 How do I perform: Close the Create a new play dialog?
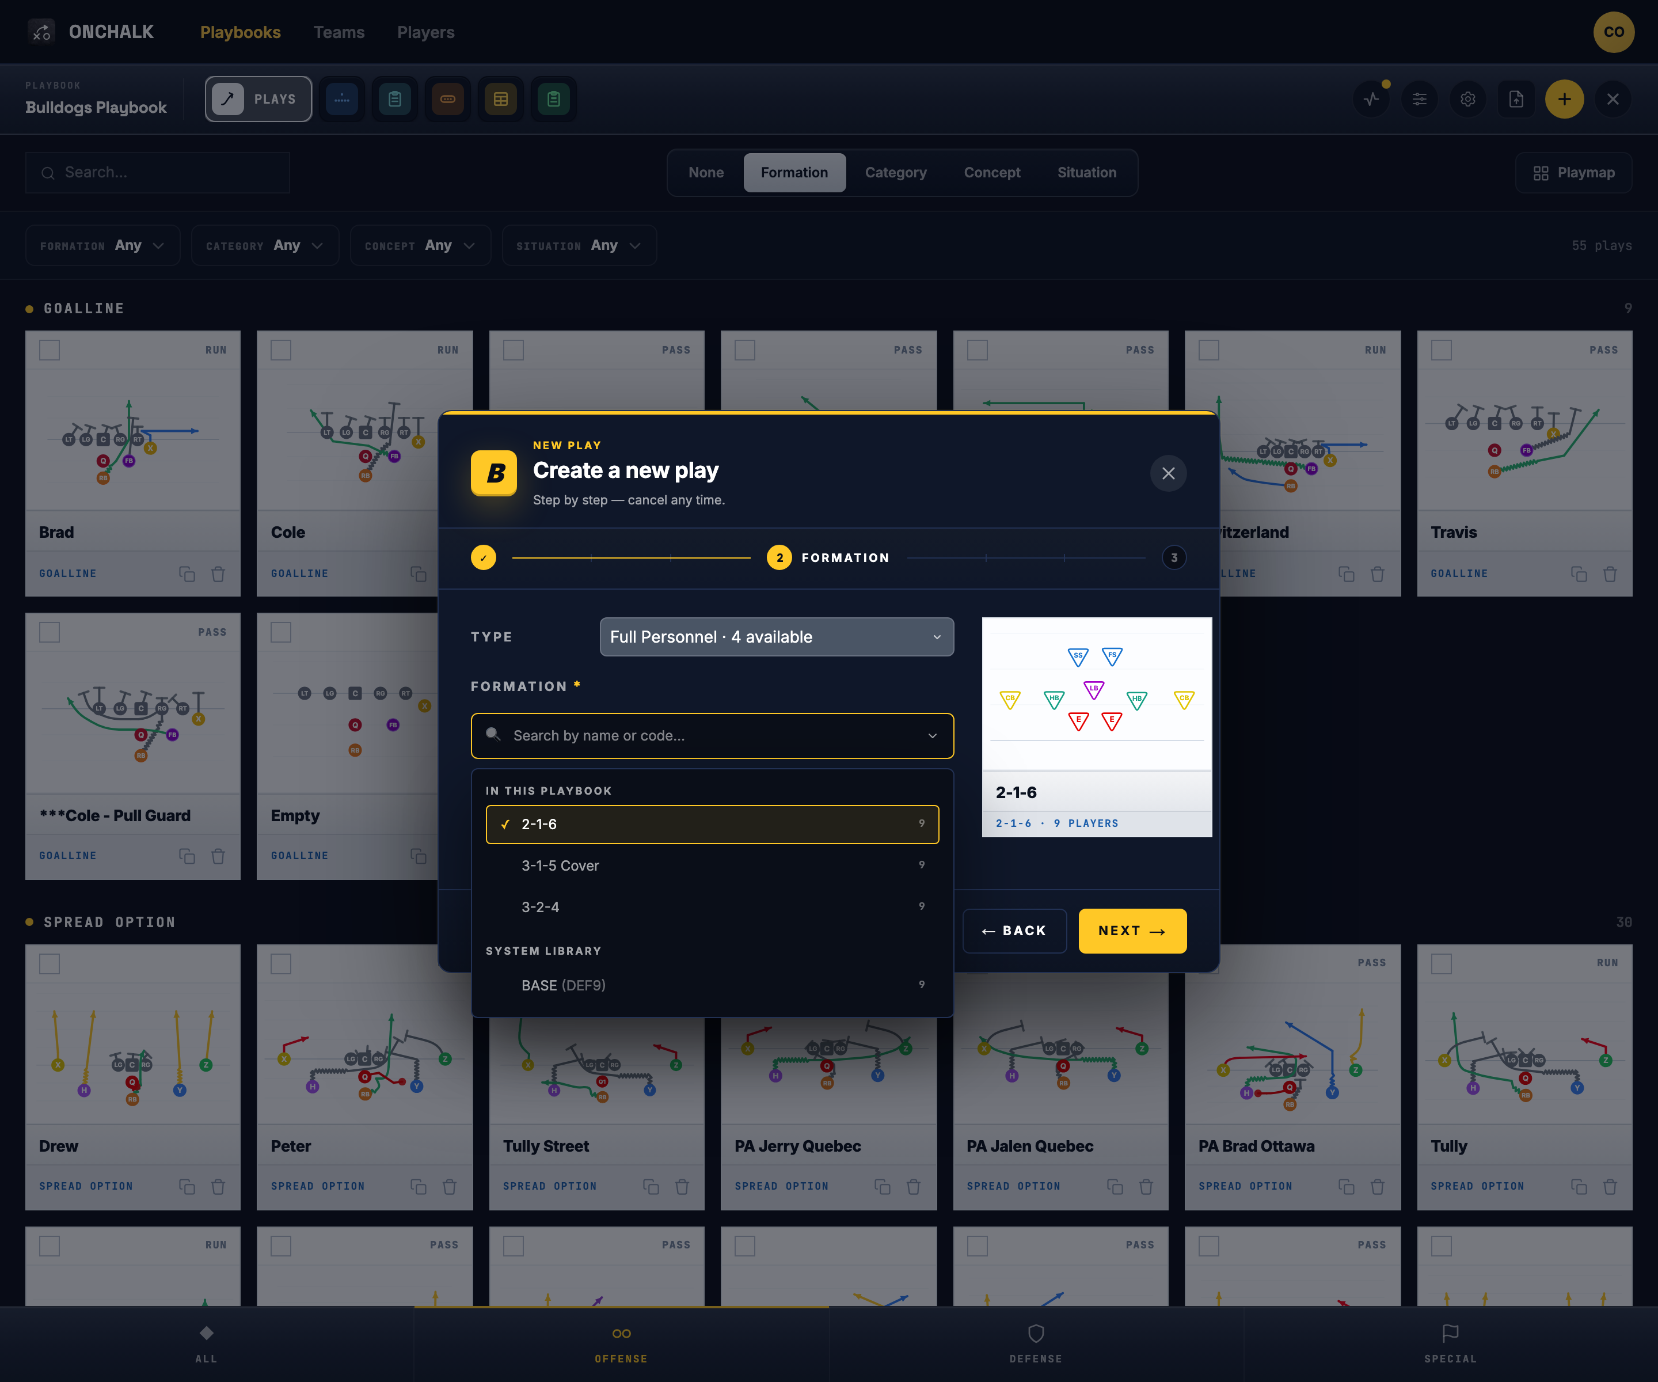[x=1169, y=473]
